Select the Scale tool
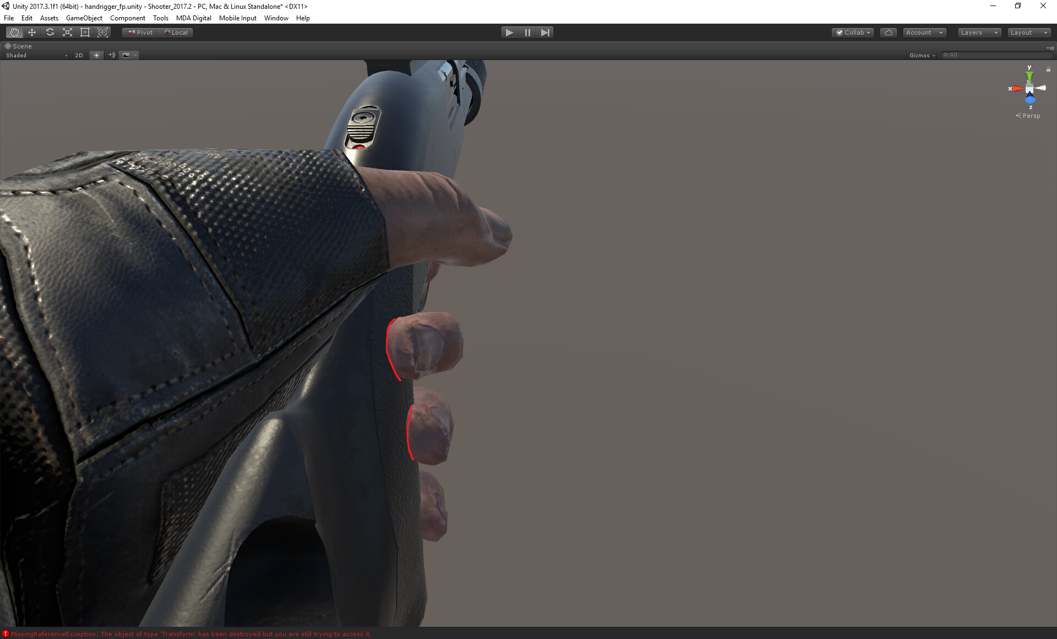This screenshot has height=639, width=1057. tap(67, 32)
